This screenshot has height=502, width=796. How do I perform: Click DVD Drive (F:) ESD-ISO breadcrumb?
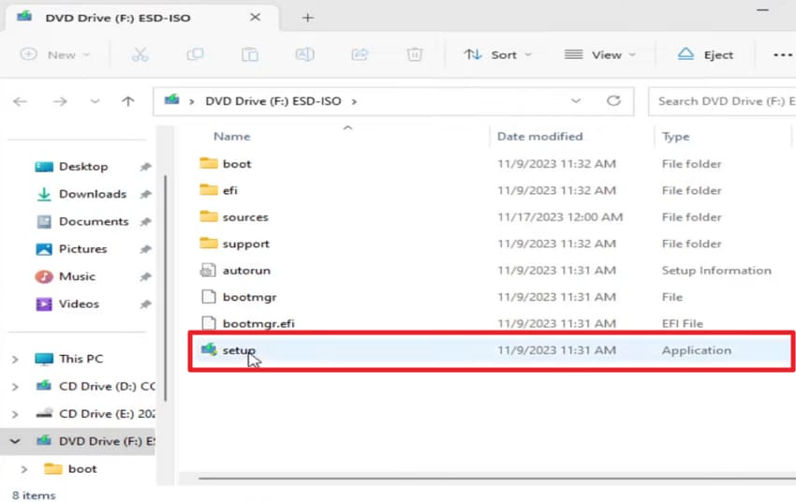tap(273, 101)
